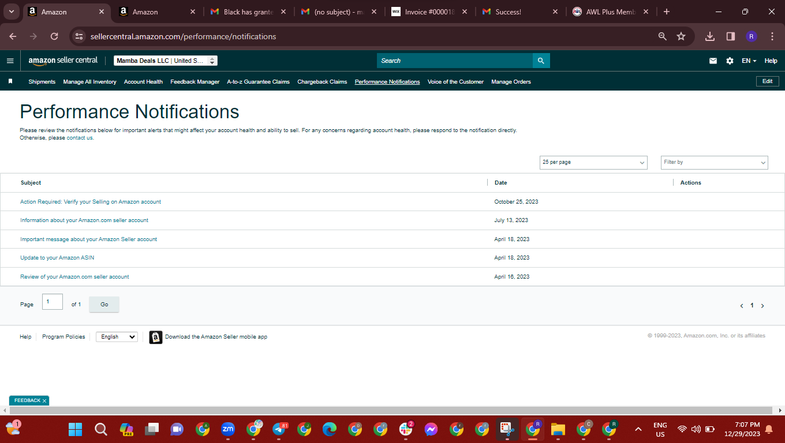Open 'Information about your Amazon.com seller account'
This screenshot has width=785, height=443.
point(84,220)
